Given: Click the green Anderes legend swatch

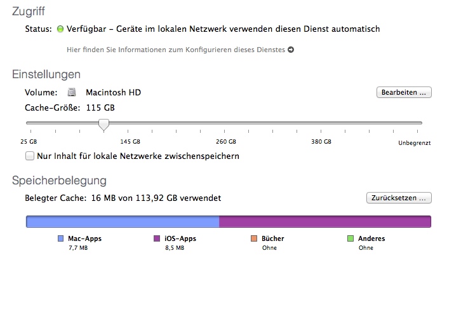Looking at the screenshot, I should click(x=350, y=239).
